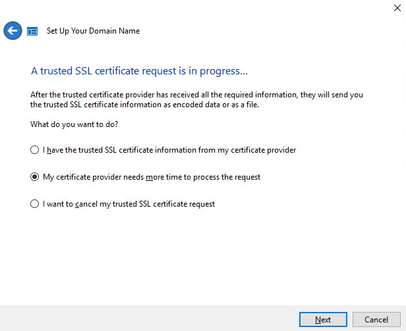Click the heading 'A trusted SSL certificate request is in progress...'
Screen dimensions: 406x331
(x=139, y=71)
